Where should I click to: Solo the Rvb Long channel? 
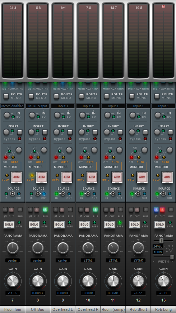point(159,224)
